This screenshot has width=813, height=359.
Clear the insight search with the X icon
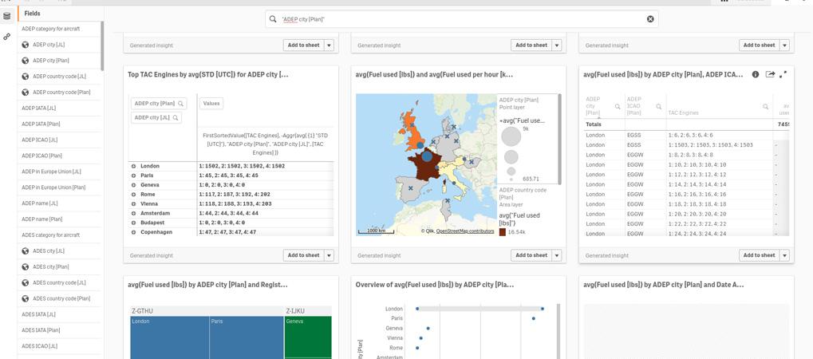[650, 19]
